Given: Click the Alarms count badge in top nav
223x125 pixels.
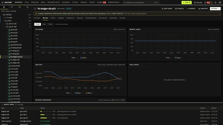Looking at the screenshot, I should 105,2.
